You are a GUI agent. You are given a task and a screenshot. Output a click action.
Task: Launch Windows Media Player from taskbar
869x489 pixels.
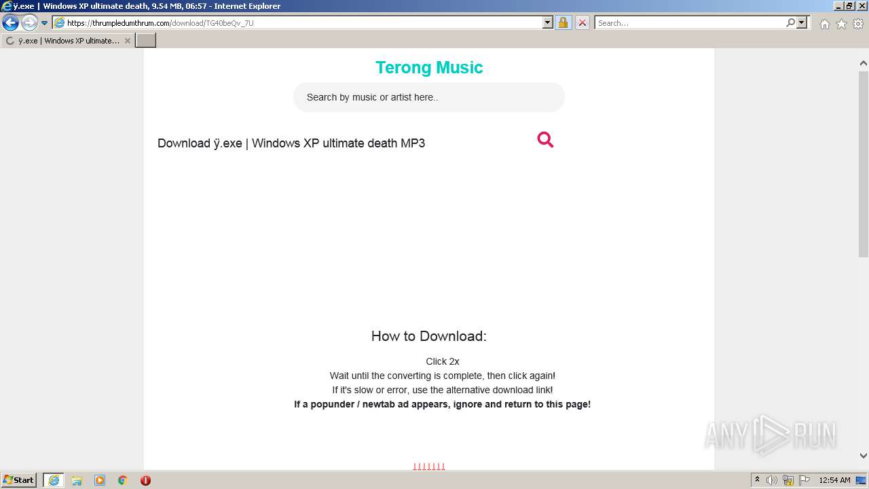pos(100,480)
